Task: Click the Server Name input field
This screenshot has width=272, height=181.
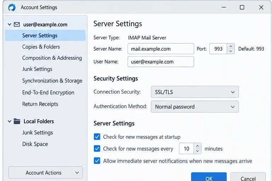Action: pos(161,49)
